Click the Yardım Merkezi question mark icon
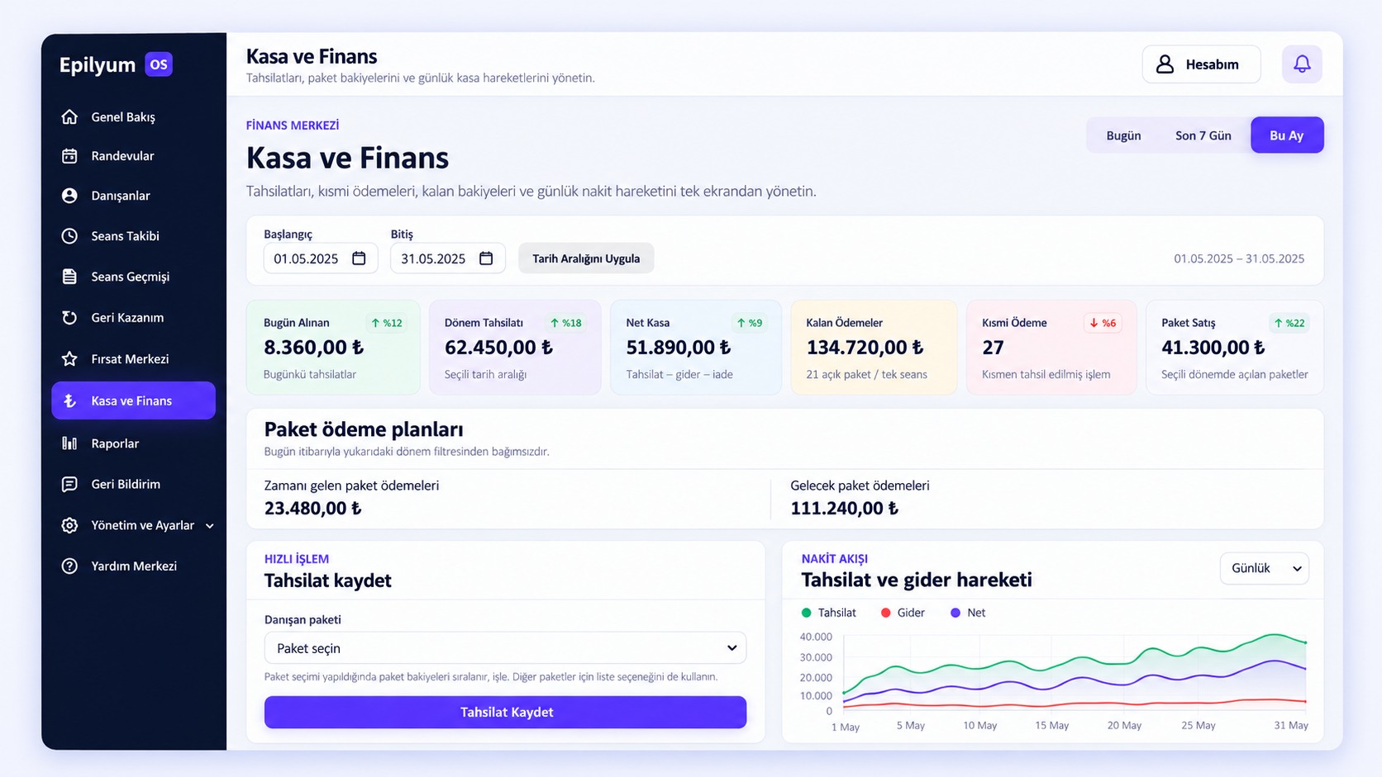 (x=69, y=566)
